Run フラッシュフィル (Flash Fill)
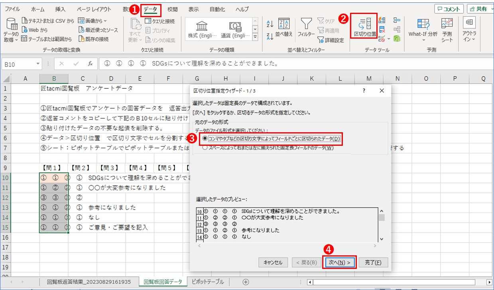The image size is (494, 290). tap(382, 20)
